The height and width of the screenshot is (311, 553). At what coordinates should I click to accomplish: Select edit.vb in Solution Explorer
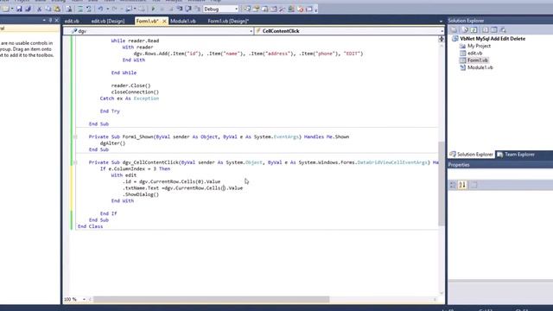[x=474, y=53]
